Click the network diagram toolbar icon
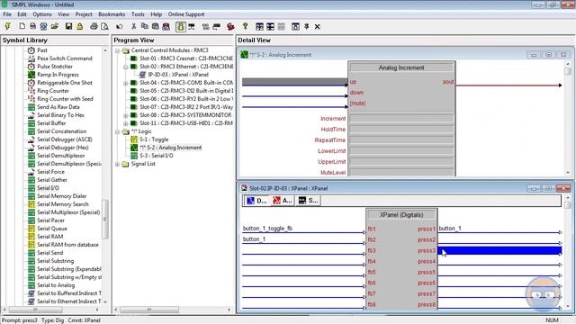Viewport: 576px width, 324px height. [x=192, y=26]
